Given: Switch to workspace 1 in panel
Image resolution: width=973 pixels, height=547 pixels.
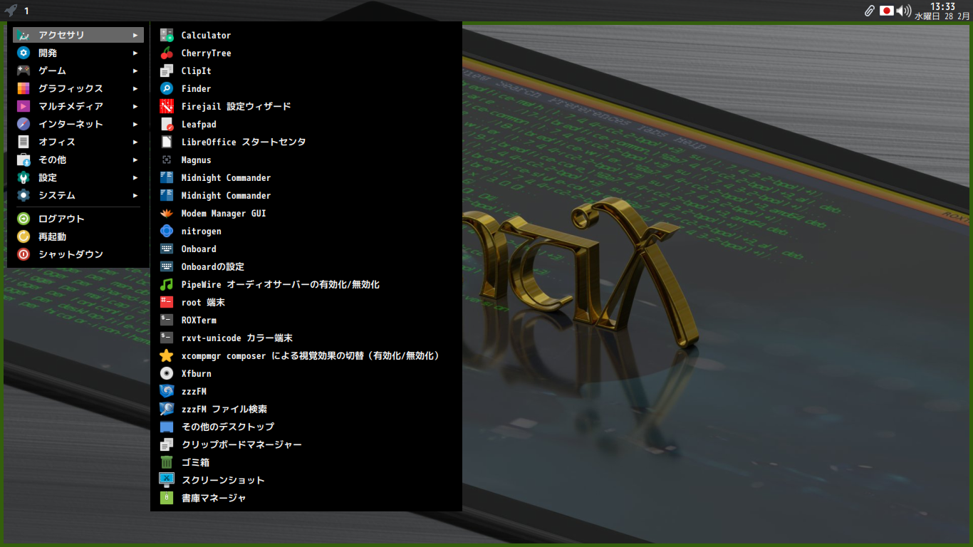Looking at the screenshot, I should [x=26, y=11].
